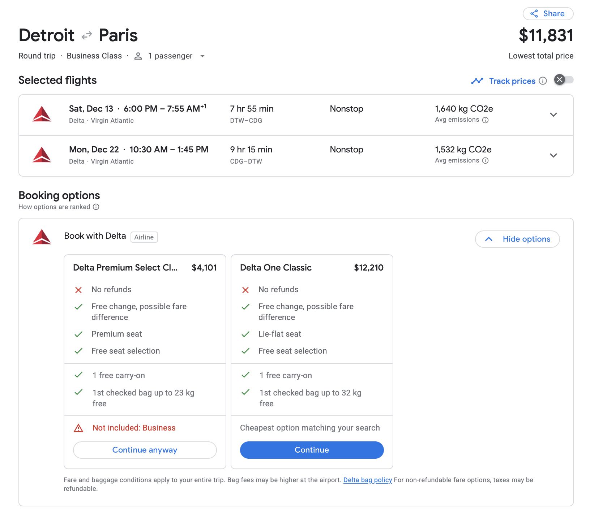This screenshot has height=510, width=603.
Task: Choose Continue anyway for Premium Select
Action: [144, 450]
